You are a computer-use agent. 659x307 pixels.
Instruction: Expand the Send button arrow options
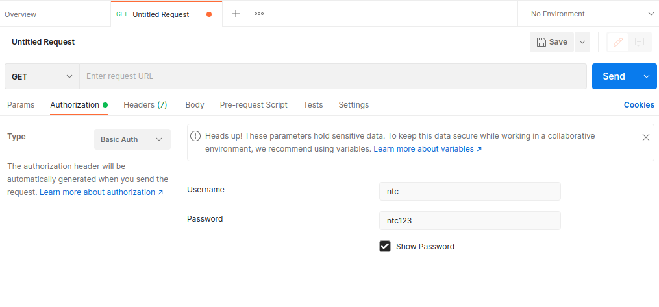pyautogui.click(x=646, y=76)
